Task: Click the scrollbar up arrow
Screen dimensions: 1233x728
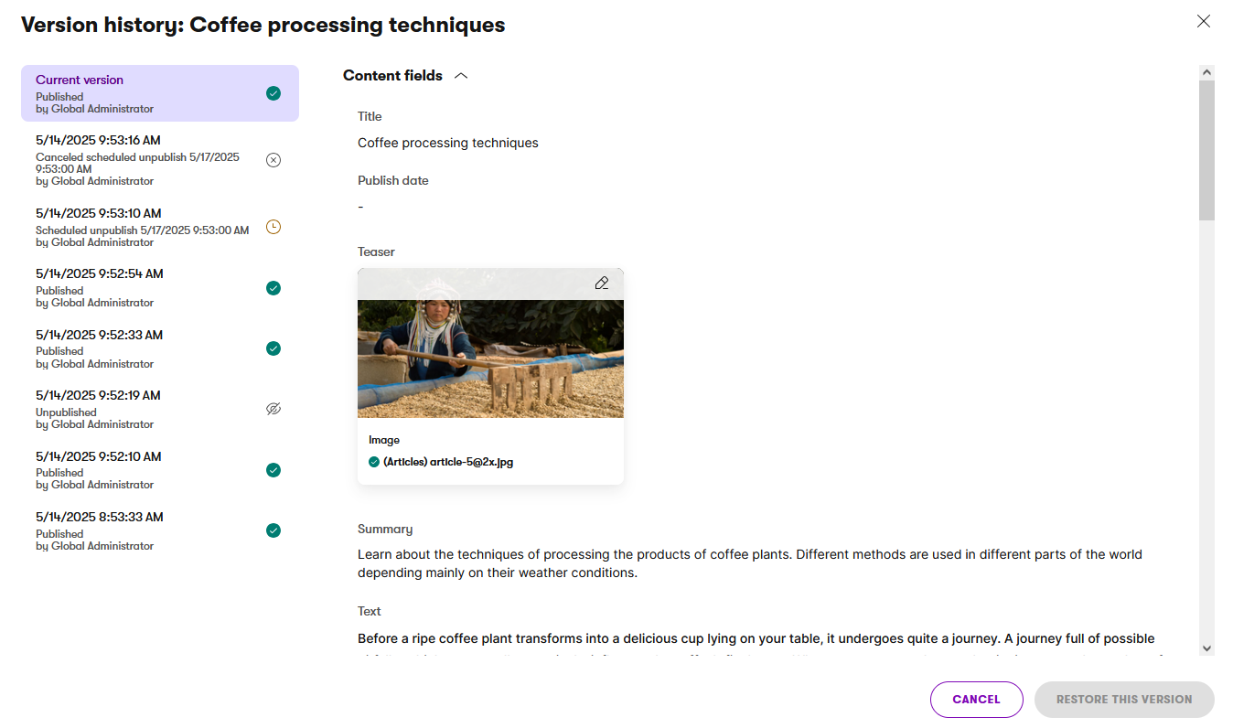Action: [1207, 72]
